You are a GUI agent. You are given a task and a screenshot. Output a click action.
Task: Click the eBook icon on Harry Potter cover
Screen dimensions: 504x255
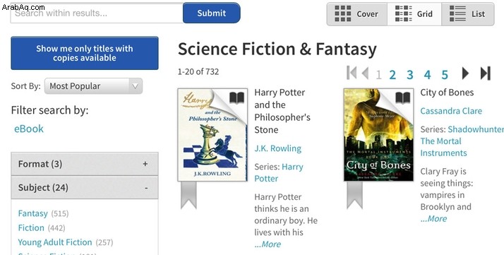click(x=237, y=97)
